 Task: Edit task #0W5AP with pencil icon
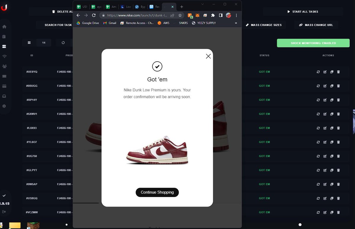point(325,184)
